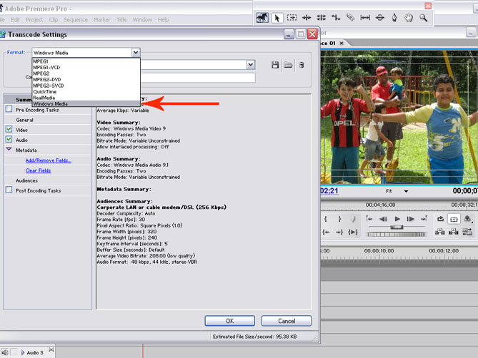Choose the Hand tool in toolbox
Viewport: 478px width, 358px height.
[x=409, y=18]
